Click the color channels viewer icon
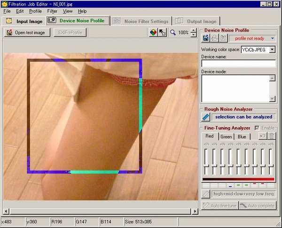Image resolution: width=282 pixels, height=228 pixels. tap(153, 32)
